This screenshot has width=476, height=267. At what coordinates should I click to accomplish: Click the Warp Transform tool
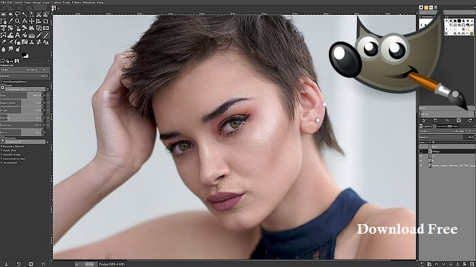click(10, 35)
